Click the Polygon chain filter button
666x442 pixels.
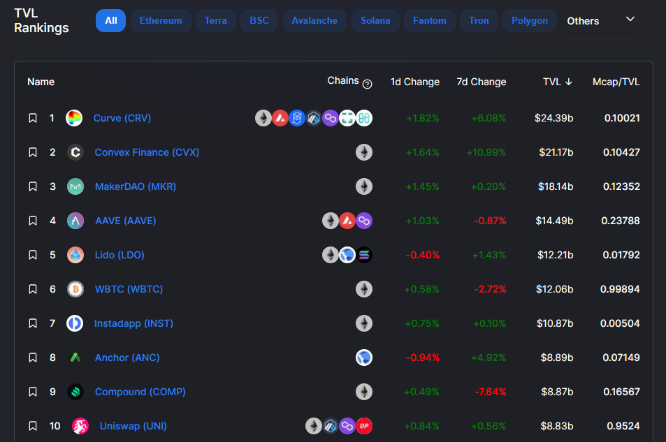(529, 21)
